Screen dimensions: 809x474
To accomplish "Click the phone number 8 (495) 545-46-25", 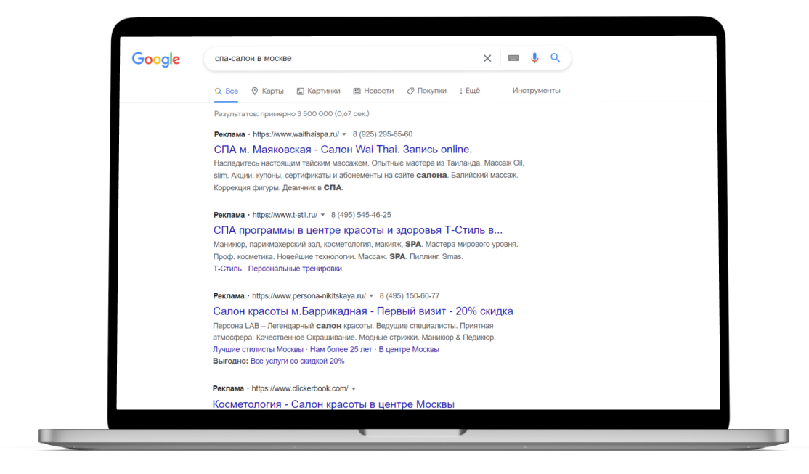I will click(x=361, y=215).
